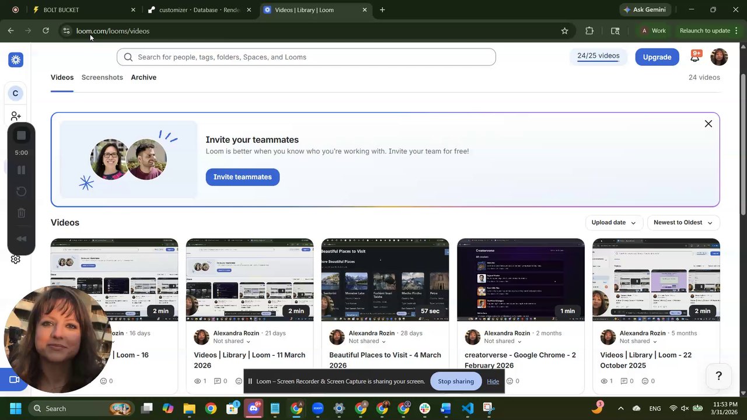
Task: Open Zoom from the taskbar
Action: pos(317,408)
